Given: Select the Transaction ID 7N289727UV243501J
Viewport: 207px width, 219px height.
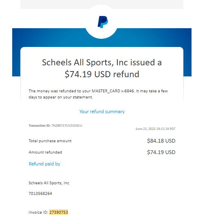Looking at the screenshot, I should [x=67, y=125].
